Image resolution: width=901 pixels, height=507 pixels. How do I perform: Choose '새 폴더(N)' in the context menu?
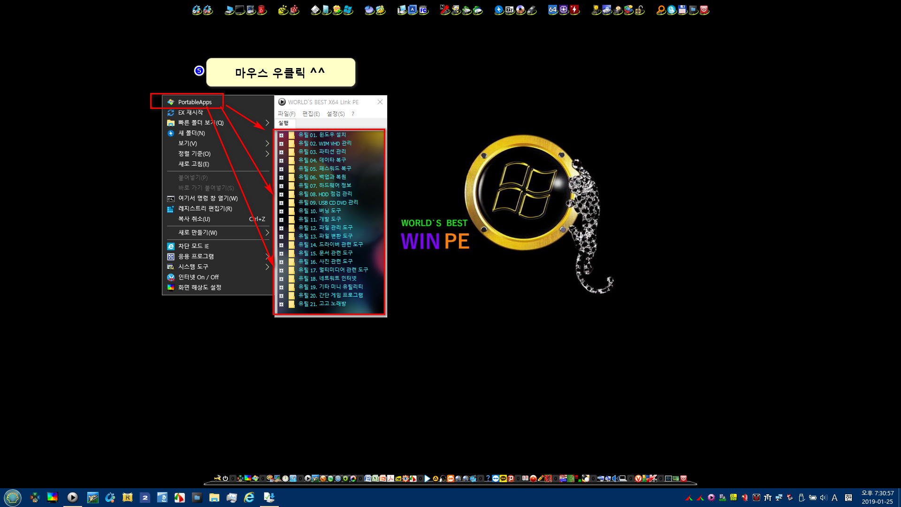218,133
